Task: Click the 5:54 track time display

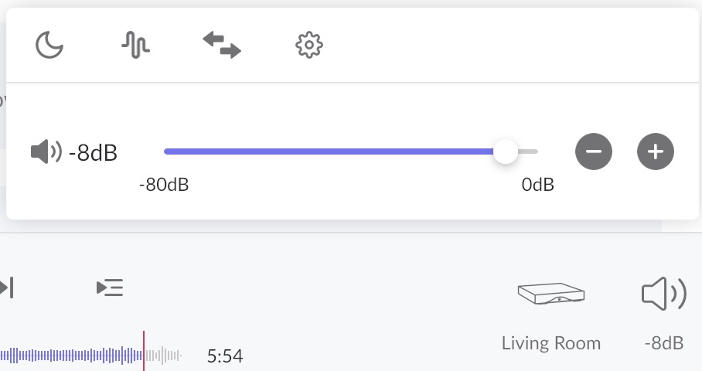Action: [225, 356]
